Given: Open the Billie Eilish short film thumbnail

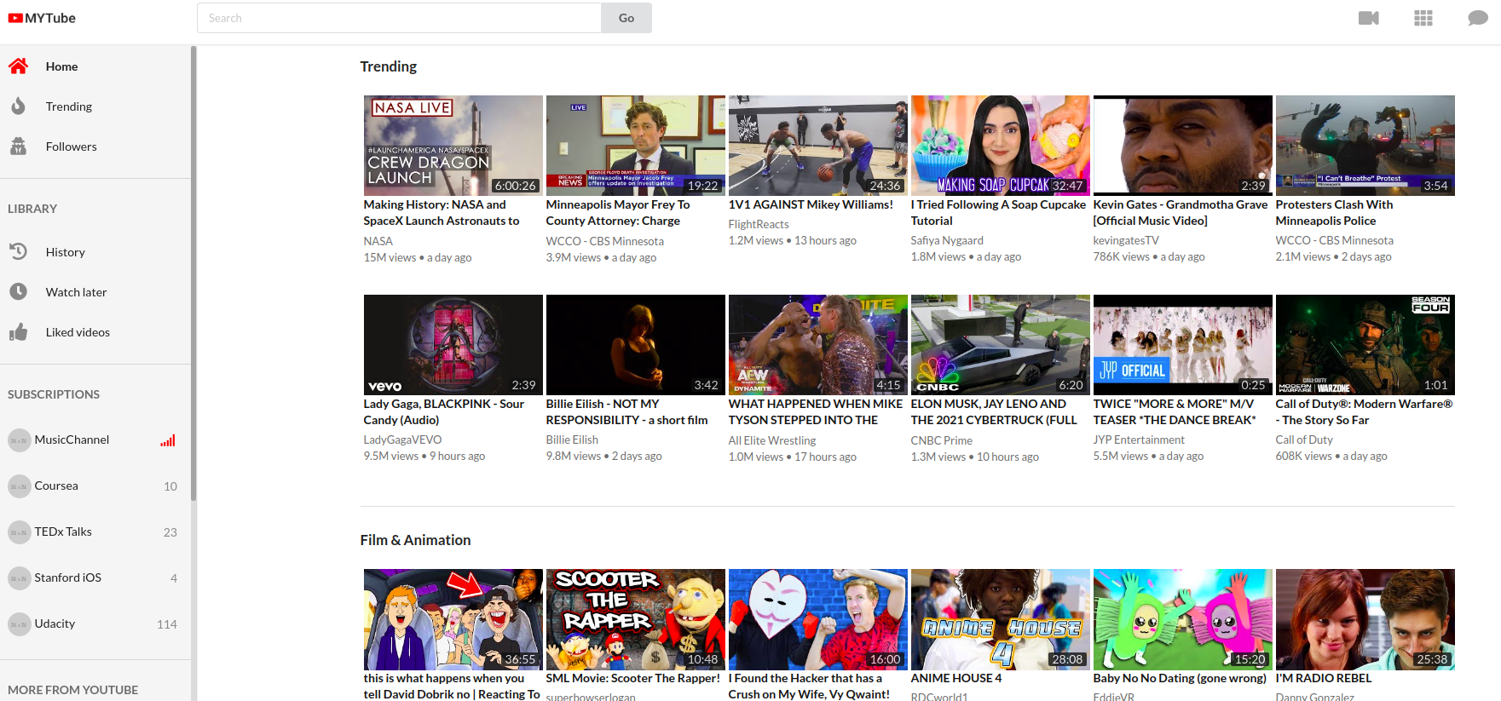Looking at the screenshot, I should click(x=636, y=345).
